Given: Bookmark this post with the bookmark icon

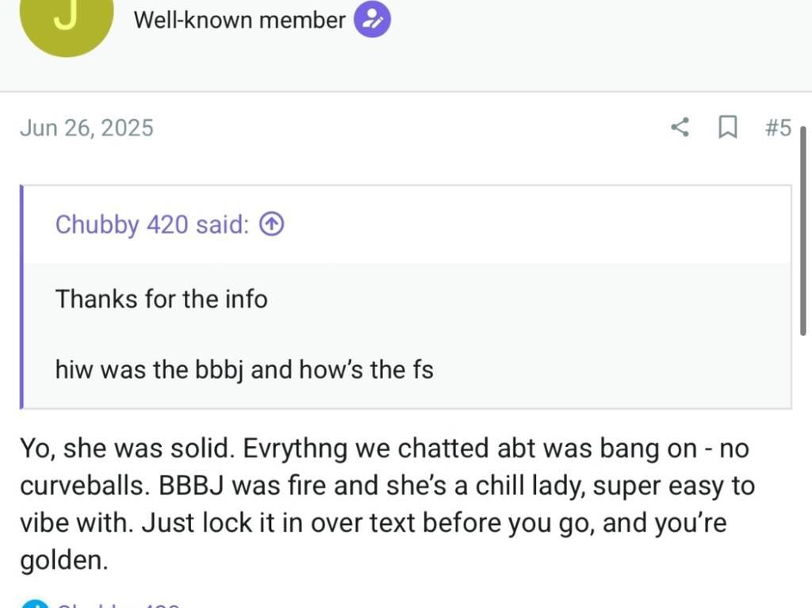Looking at the screenshot, I should click(726, 127).
